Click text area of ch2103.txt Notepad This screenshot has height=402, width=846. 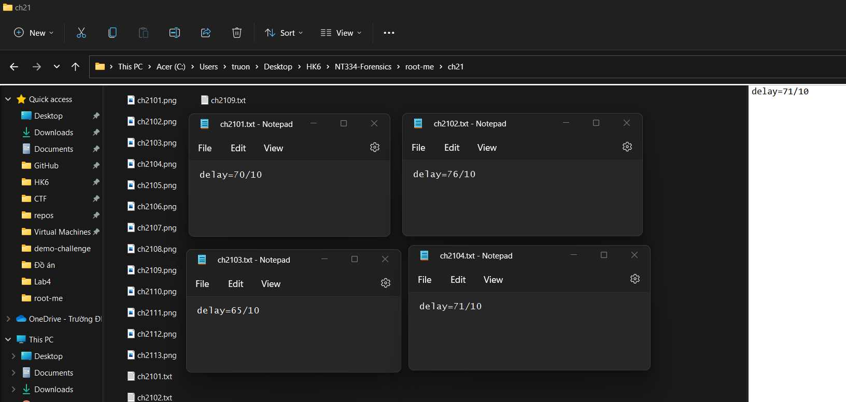pos(293,334)
